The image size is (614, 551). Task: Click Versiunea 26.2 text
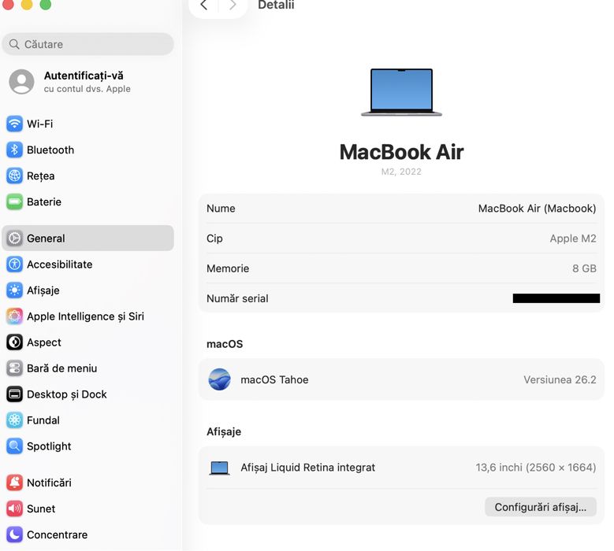pos(560,379)
